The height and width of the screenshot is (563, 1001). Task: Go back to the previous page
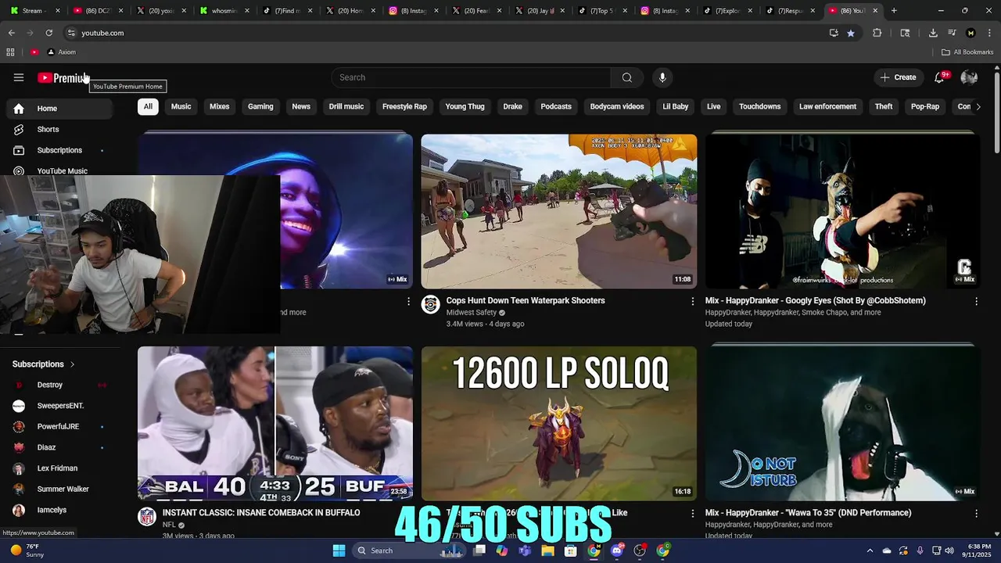pos(12,33)
